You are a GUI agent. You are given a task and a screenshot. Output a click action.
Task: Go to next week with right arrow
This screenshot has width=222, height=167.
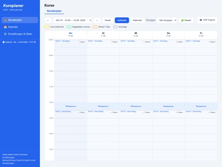97,20
